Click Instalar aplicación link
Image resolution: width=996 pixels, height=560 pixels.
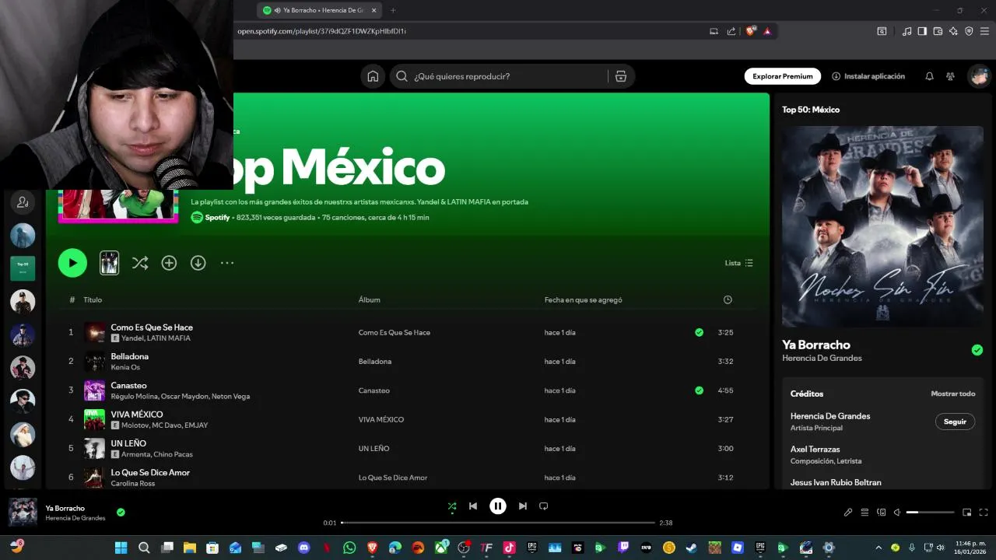point(868,76)
